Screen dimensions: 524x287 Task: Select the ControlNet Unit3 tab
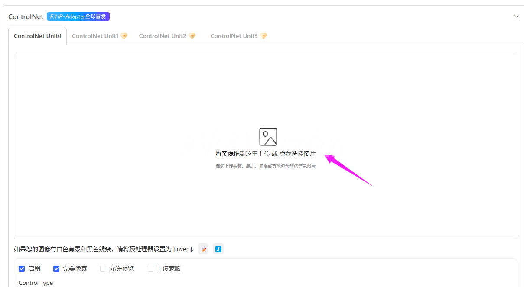(234, 36)
